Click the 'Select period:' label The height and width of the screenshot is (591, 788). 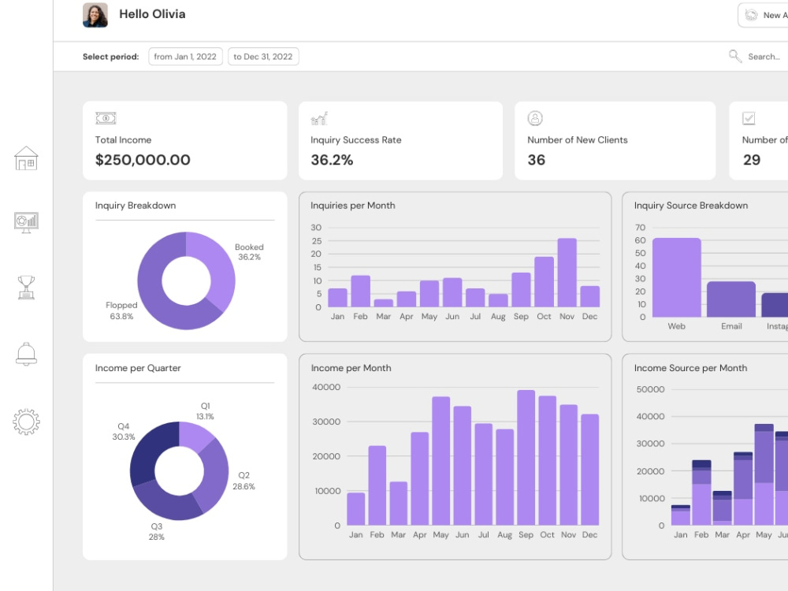pos(110,57)
